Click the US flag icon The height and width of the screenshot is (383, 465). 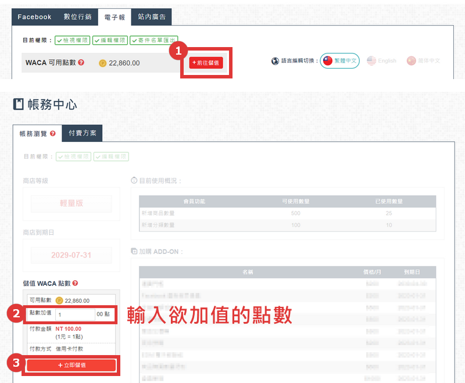click(x=371, y=61)
